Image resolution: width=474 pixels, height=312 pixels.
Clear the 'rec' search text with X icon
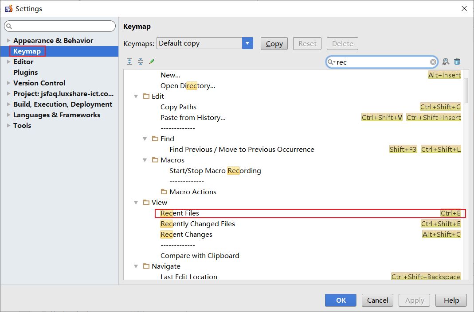point(433,62)
